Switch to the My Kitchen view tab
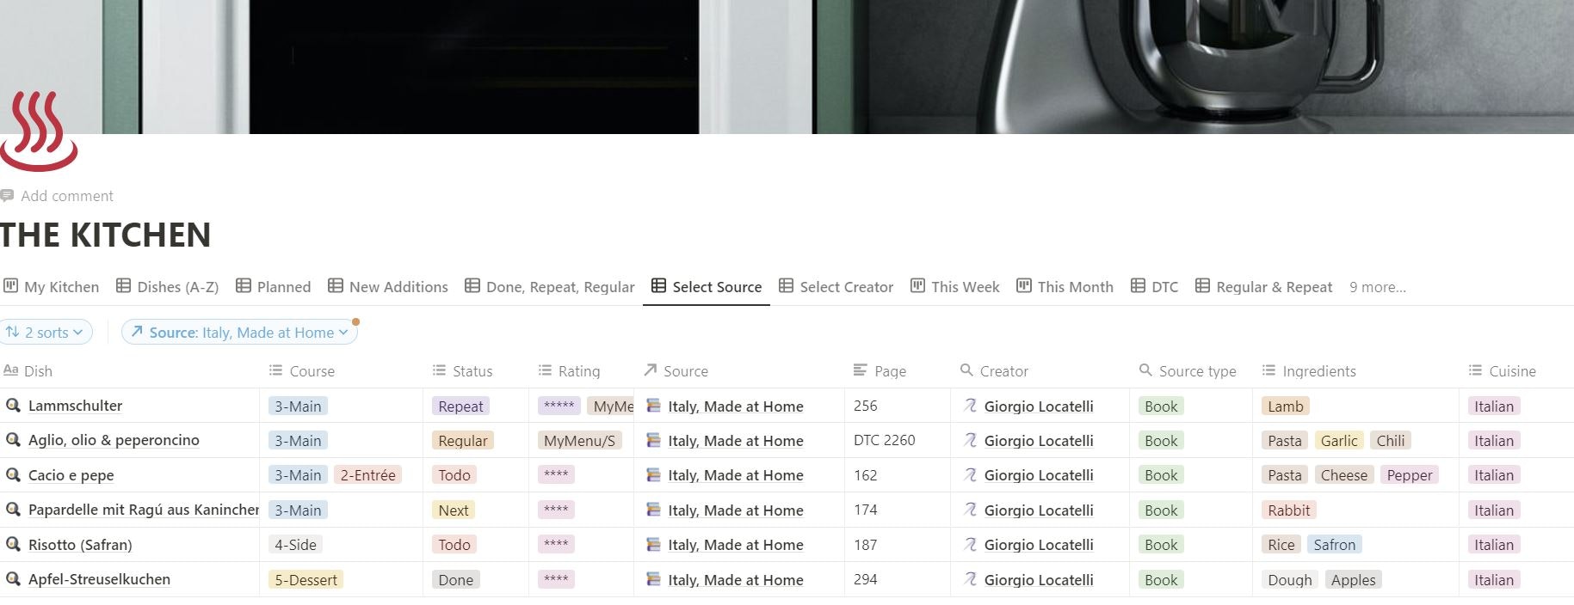 pyautogui.click(x=52, y=287)
